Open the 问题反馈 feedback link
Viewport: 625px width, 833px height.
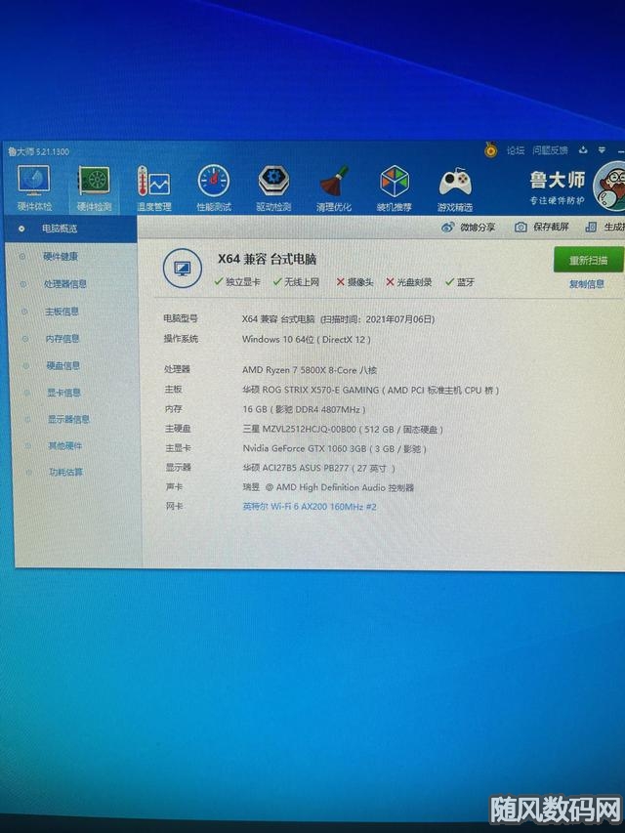(x=550, y=150)
